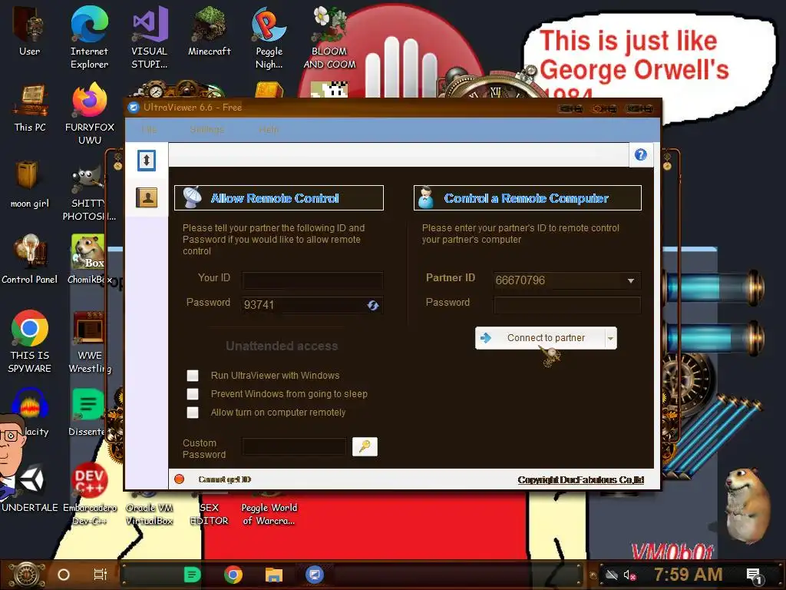786x590 pixels.
Task: Click the Cortana circle on the taskbar
Action: [x=64, y=575]
